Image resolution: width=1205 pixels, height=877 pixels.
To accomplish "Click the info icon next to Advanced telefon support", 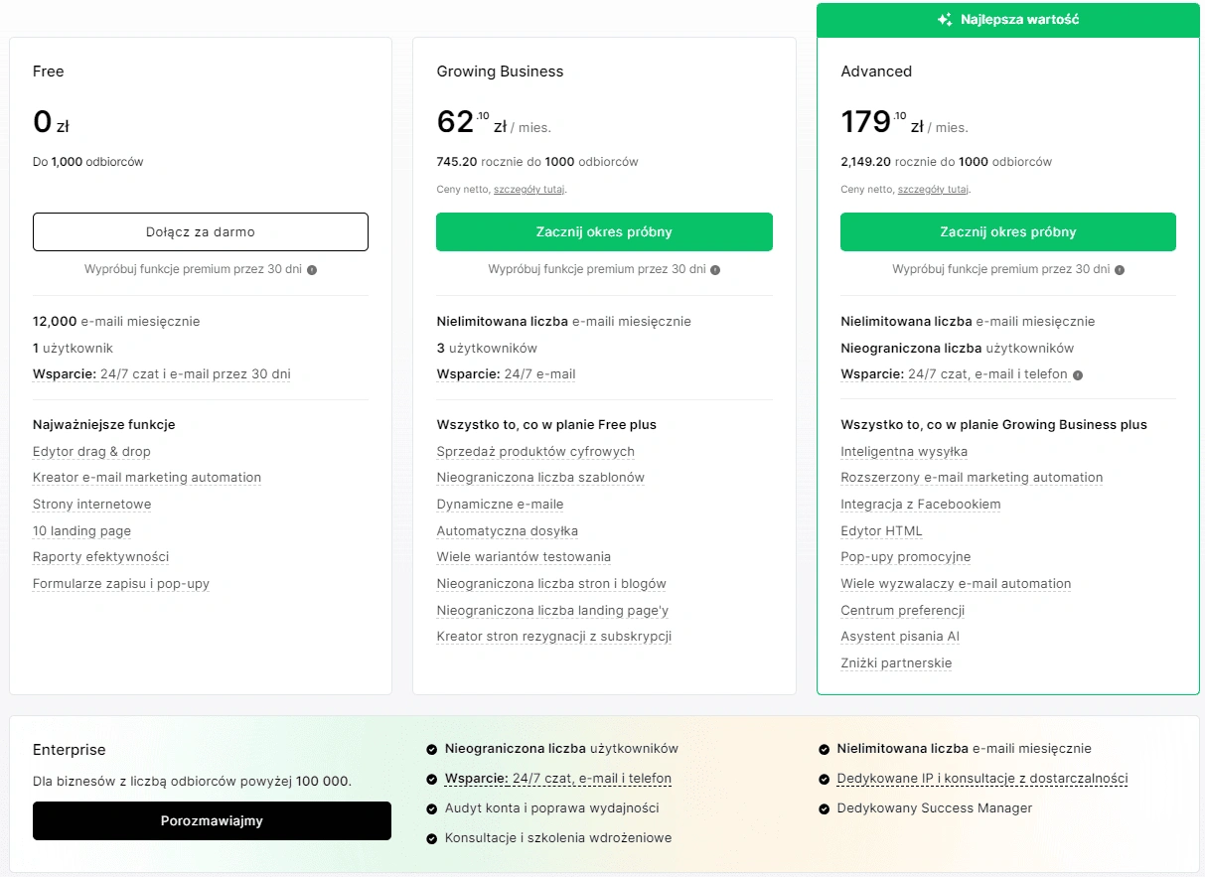I will click(x=1079, y=374).
